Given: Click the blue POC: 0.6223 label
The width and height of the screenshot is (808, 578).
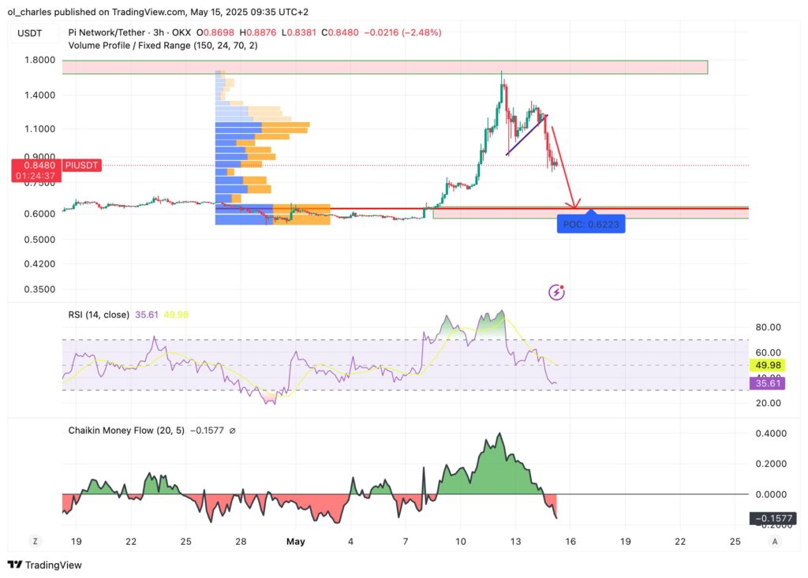Looking at the screenshot, I should tap(592, 225).
